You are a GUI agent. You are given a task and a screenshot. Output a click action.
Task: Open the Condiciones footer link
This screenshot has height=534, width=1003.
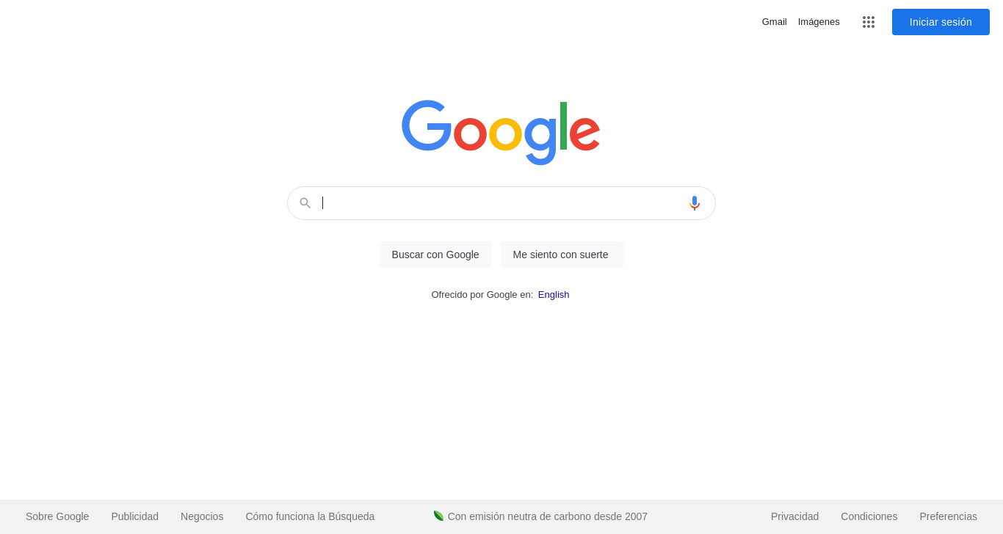[869, 516]
